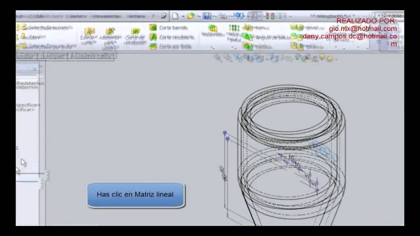The height and width of the screenshot is (236, 420).
Task: Expand the Open file dropdown arrow
Action: 199,16
